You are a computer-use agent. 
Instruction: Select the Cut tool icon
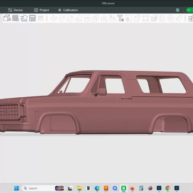point(87,18)
